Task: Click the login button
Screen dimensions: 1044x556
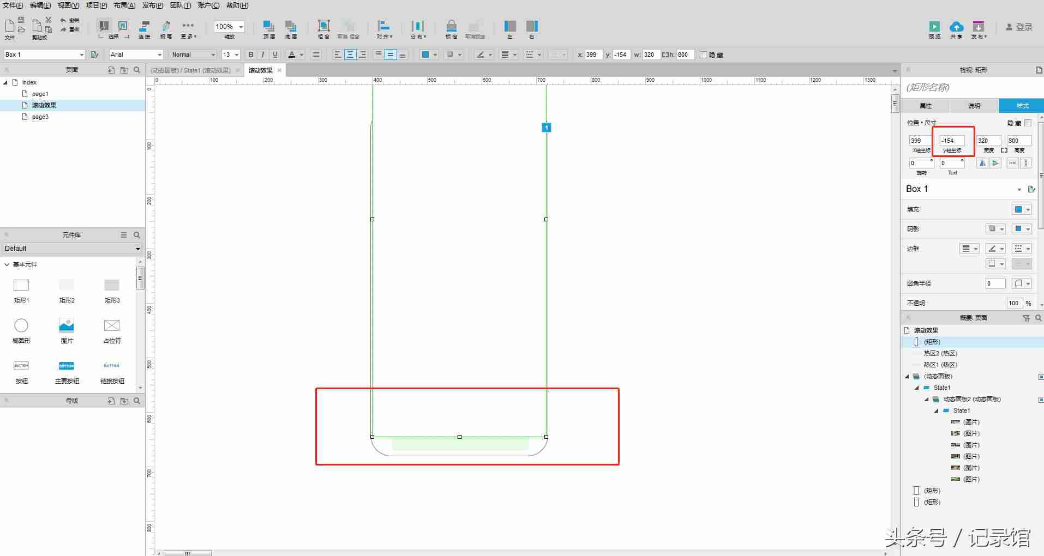Action: coord(1019,27)
